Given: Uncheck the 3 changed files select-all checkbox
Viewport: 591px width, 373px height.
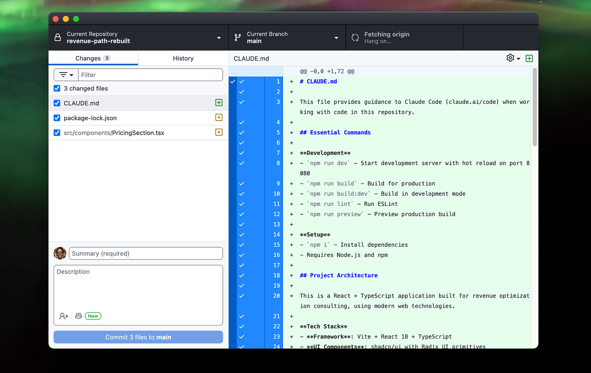Looking at the screenshot, I should pos(56,88).
